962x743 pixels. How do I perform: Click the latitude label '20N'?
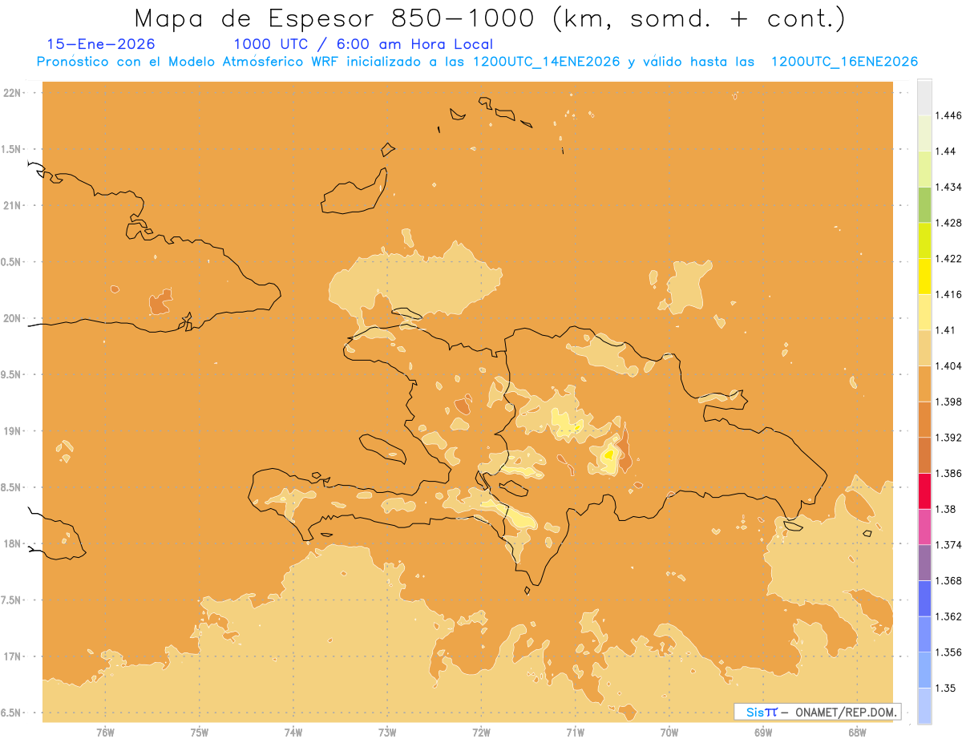click(11, 318)
